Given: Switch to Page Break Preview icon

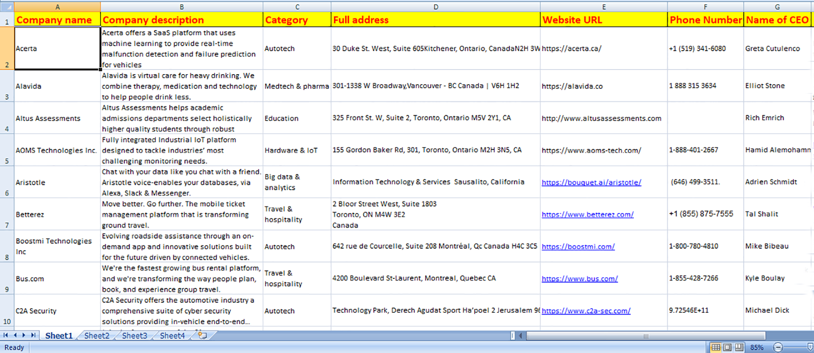Looking at the screenshot, I should [x=739, y=348].
